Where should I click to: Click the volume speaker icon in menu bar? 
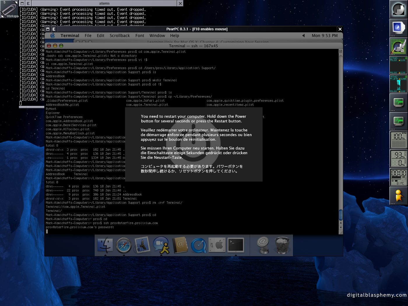point(303,36)
